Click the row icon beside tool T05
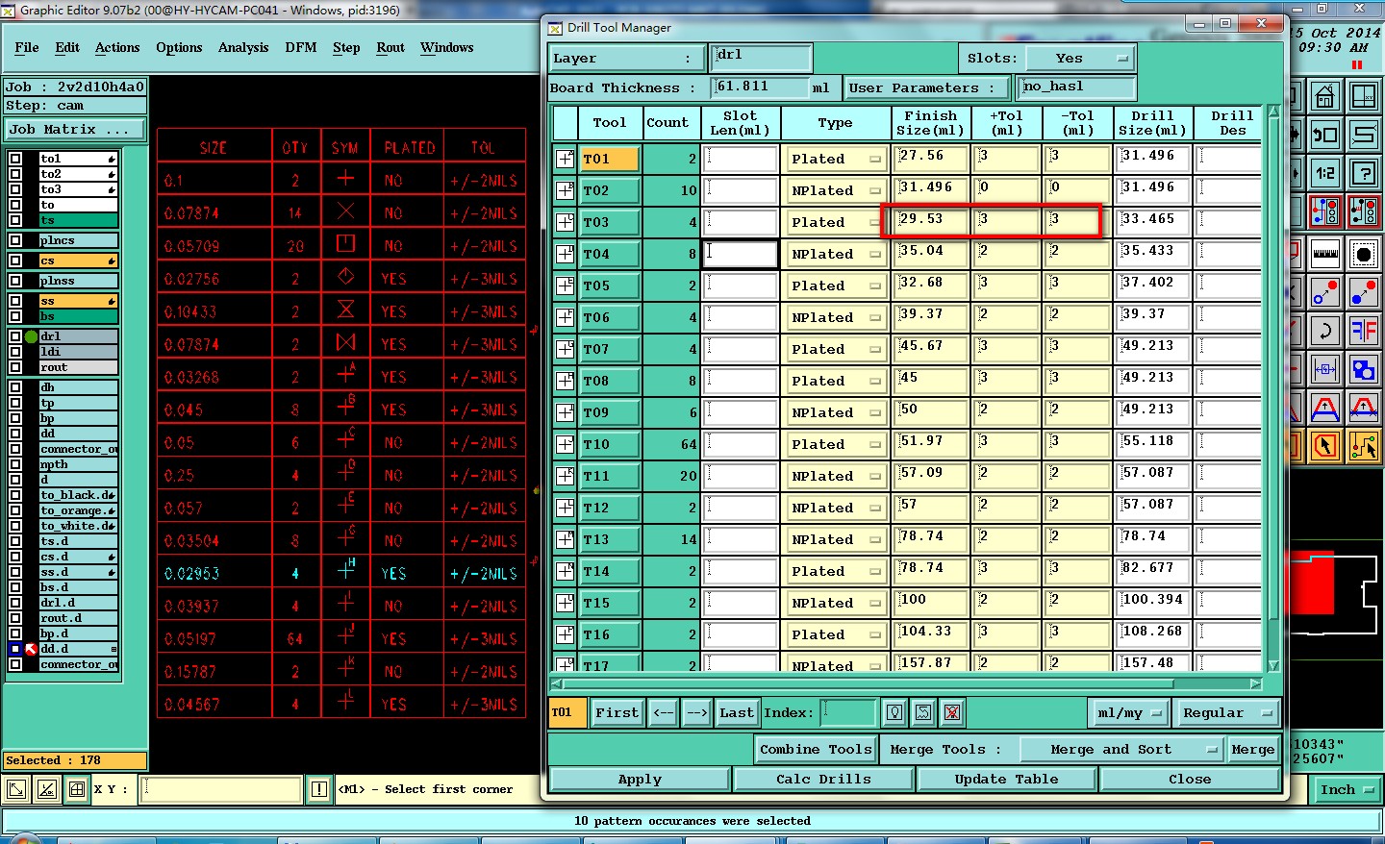 565,285
